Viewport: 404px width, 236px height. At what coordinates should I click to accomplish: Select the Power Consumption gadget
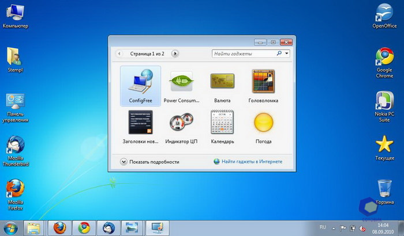coord(181,85)
